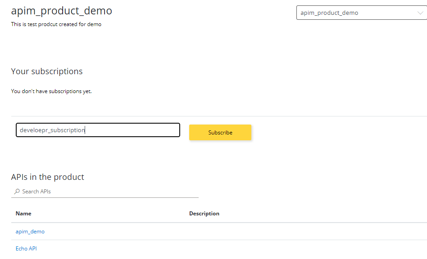Click inside the yellow Subscribe control
This screenshot has width=427, height=259.
(220, 132)
